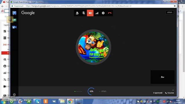The width and height of the screenshot is (185, 104).
Task: Select the red highlighted item in YouTube sidebar
Action: [x=5, y=53]
